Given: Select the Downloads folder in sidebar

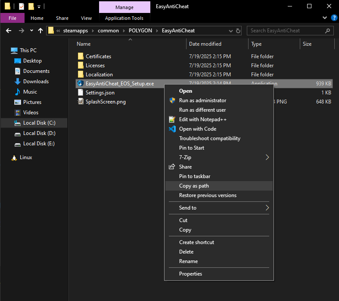Looking at the screenshot, I should coord(36,82).
